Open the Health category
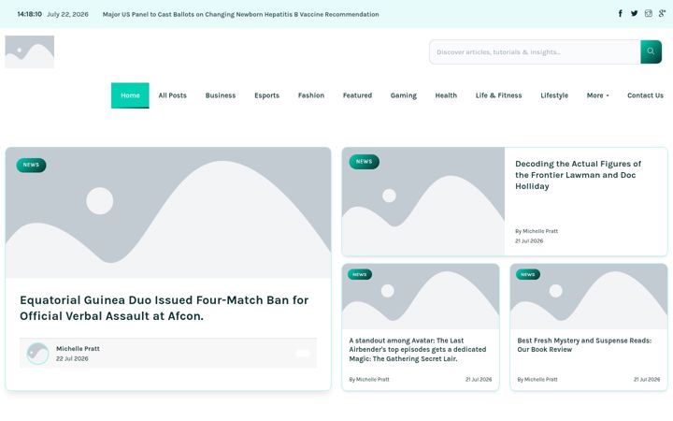 tap(446, 95)
